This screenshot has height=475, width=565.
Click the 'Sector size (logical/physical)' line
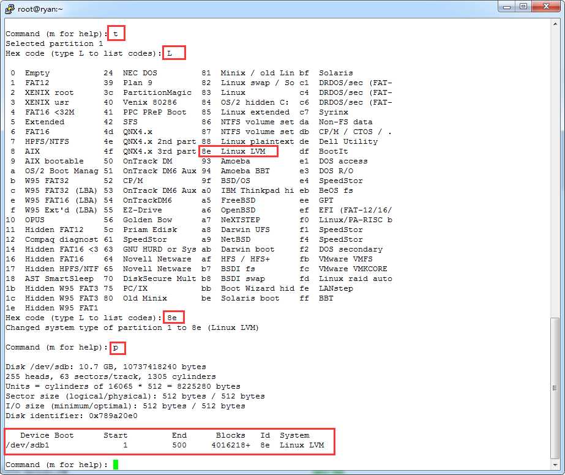(x=135, y=397)
